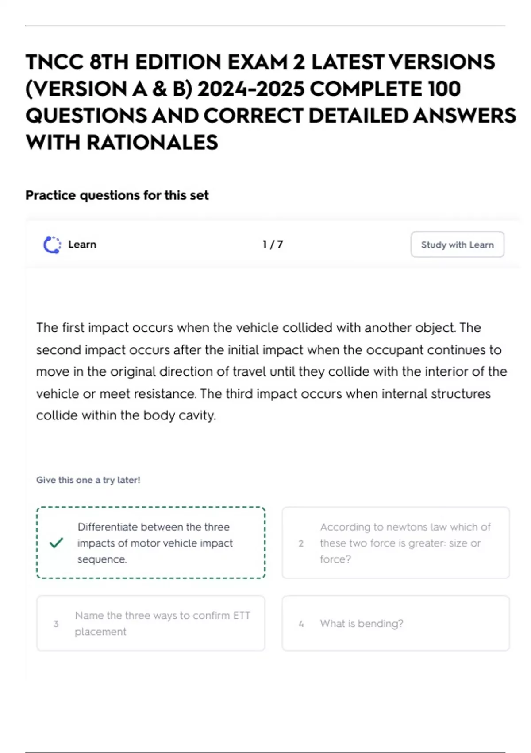
Task: Click the number 4 badge on answer card
Action: click(x=301, y=624)
